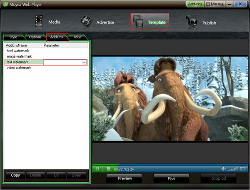Screen dimensions: 250x190
Task: Seek within the video progress bar
Action: tap(170, 164)
